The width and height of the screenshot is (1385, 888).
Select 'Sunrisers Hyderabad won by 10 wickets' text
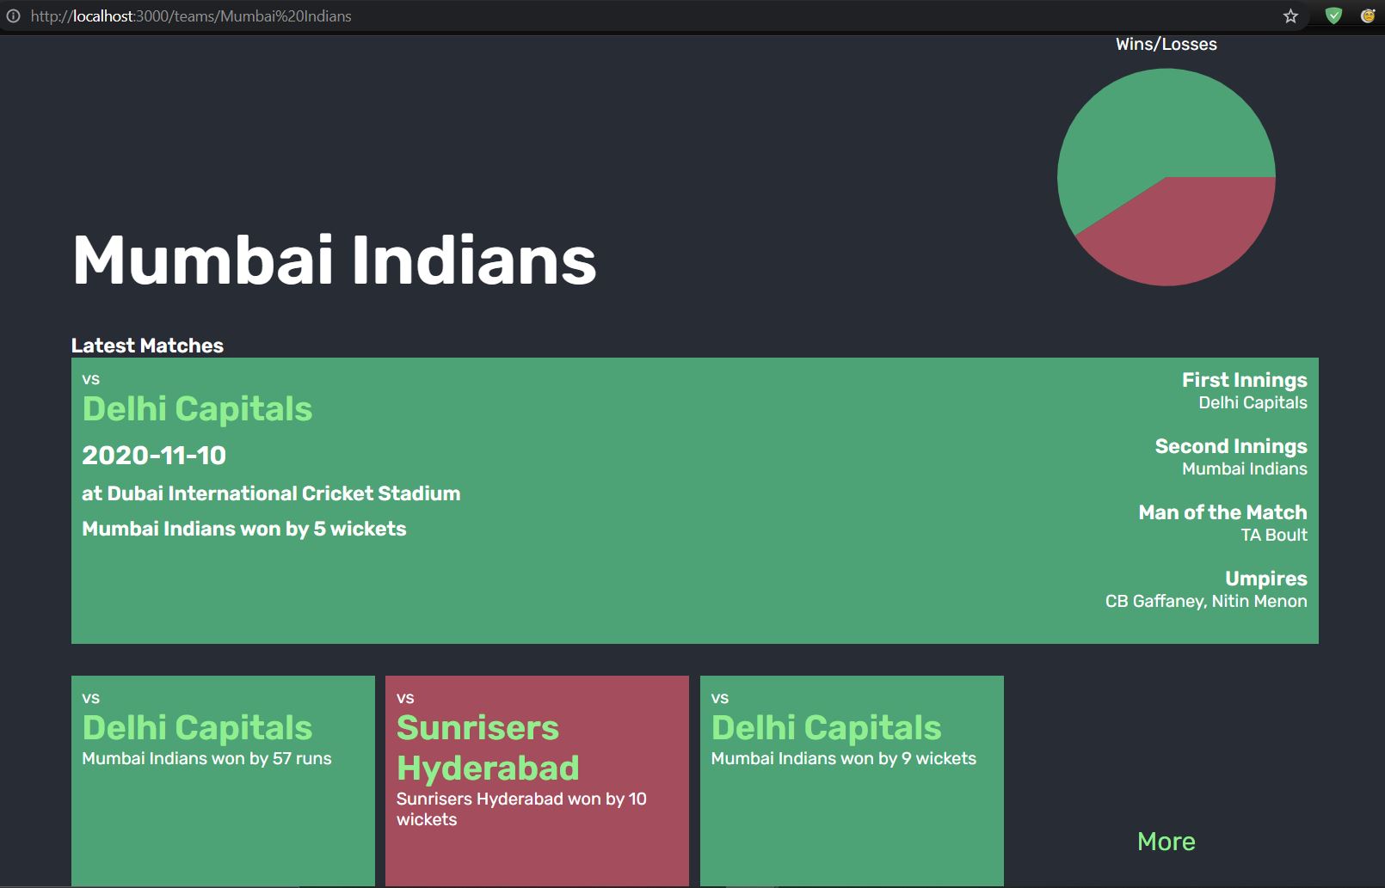[x=521, y=809]
